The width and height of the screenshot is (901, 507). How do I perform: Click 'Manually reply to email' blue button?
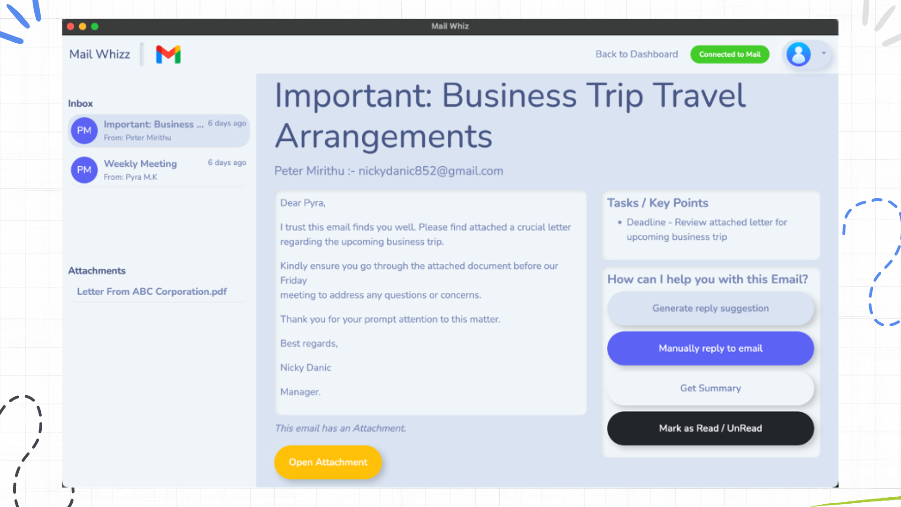click(710, 348)
